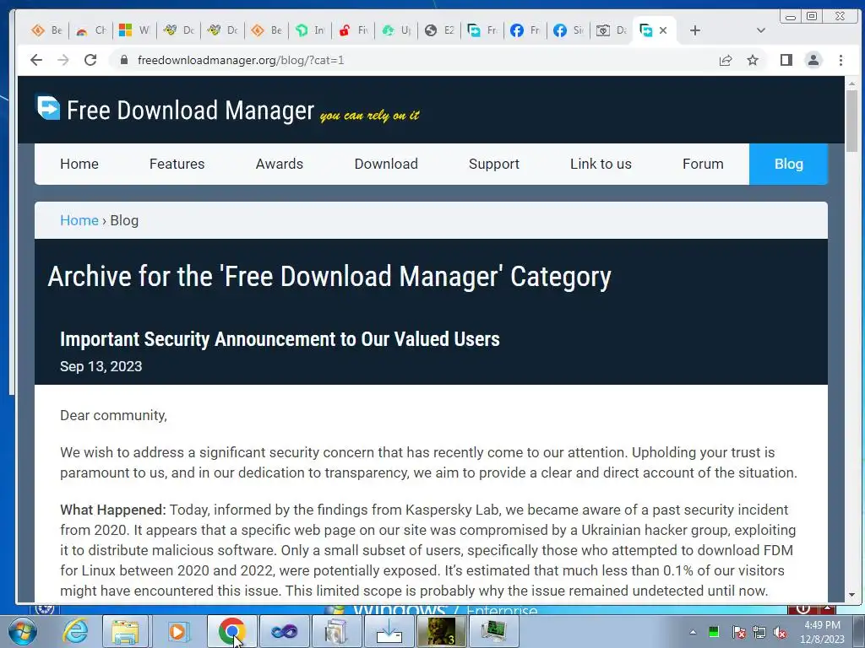Open a new tab with the plus button
865x648 pixels.
(x=695, y=30)
